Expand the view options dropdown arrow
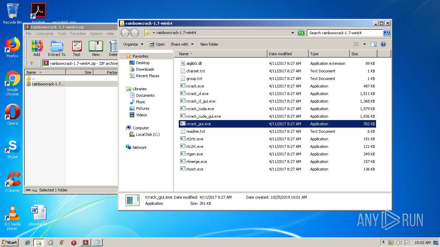 [x=364, y=44]
